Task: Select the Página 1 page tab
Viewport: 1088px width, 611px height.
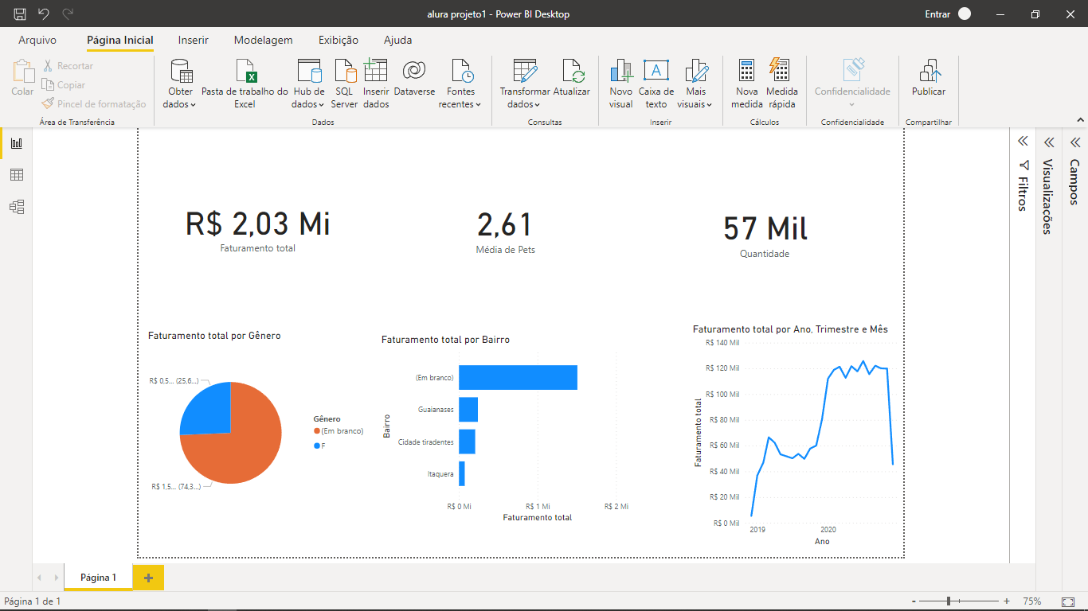Action: (x=99, y=578)
